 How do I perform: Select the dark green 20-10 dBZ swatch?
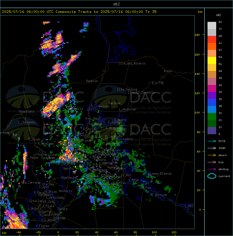[212, 123]
